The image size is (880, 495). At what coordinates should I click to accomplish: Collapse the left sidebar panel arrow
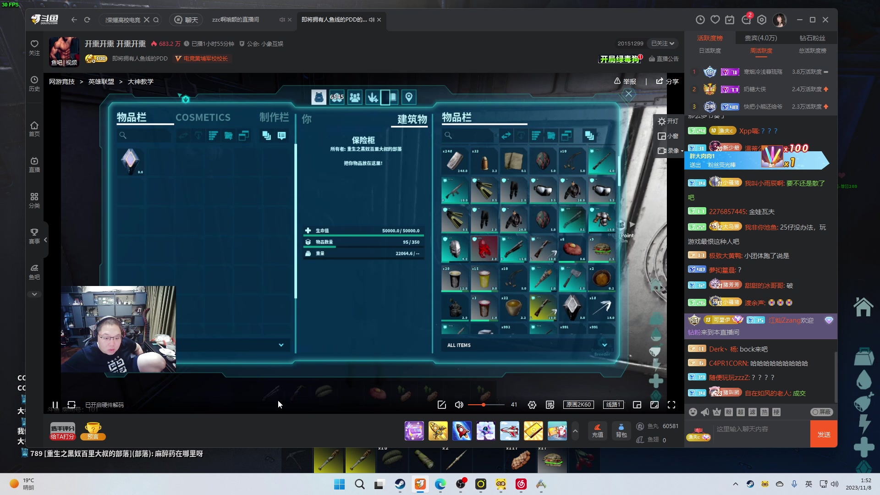45,240
